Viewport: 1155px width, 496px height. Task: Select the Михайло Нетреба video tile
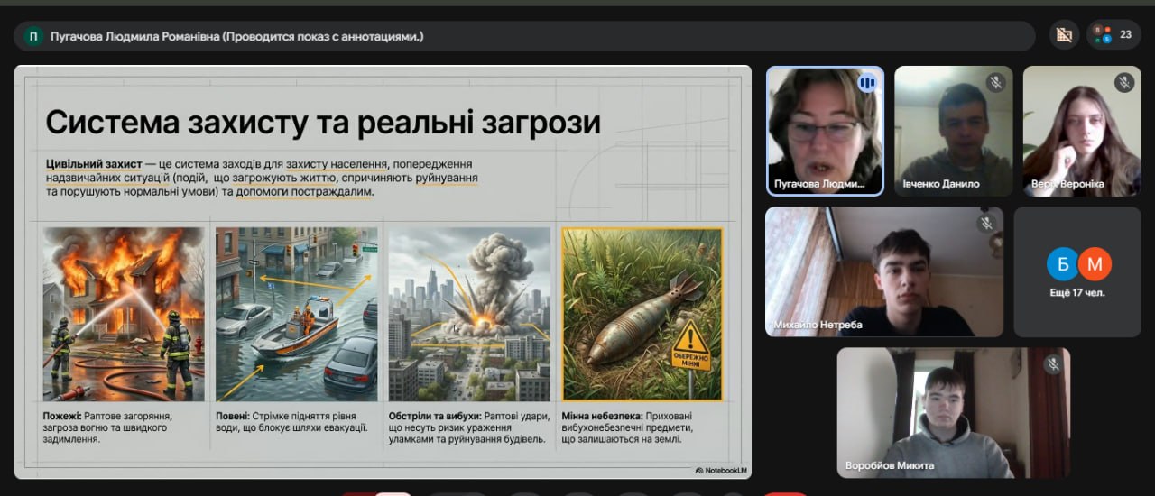click(x=884, y=272)
